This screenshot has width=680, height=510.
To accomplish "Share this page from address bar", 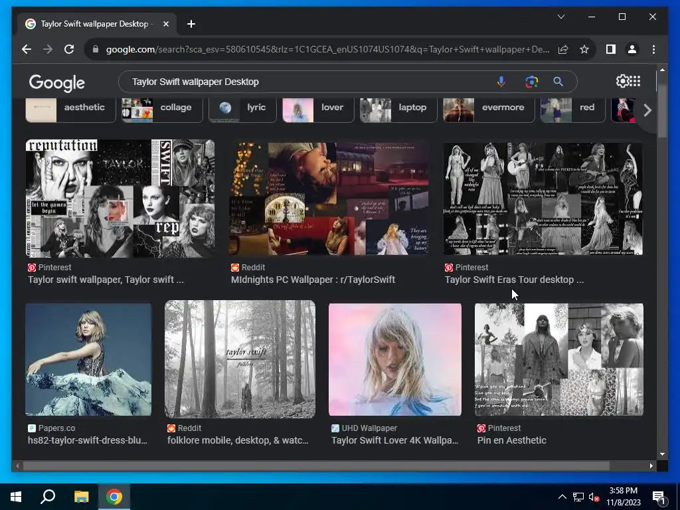I will pyautogui.click(x=563, y=49).
